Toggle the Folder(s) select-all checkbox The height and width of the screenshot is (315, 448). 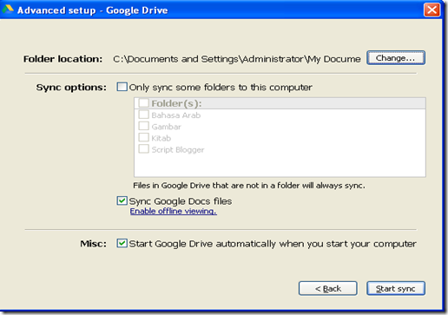tap(144, 103)
